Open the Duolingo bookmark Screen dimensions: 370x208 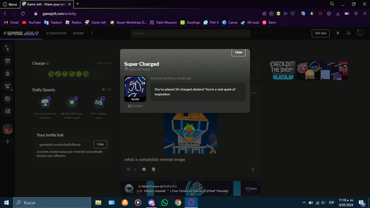click(190, 23)
